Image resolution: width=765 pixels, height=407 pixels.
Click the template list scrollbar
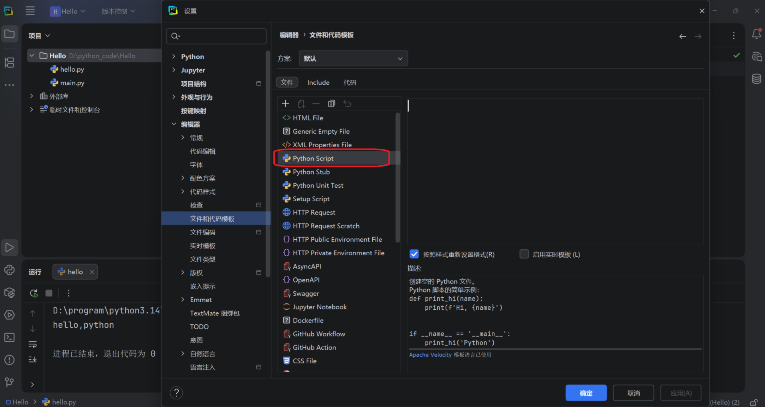tap(398, 178)
